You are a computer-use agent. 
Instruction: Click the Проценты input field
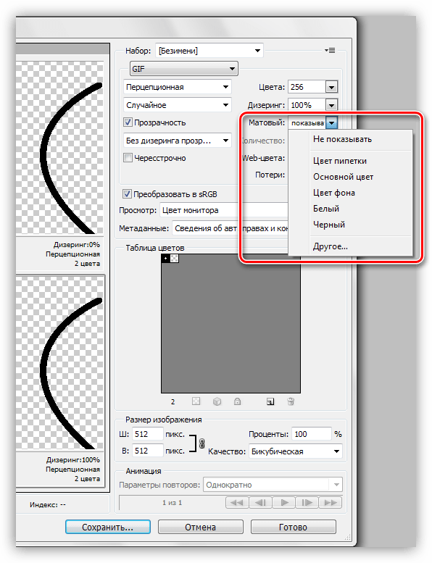pyautogui.click(x=312, y=434)
